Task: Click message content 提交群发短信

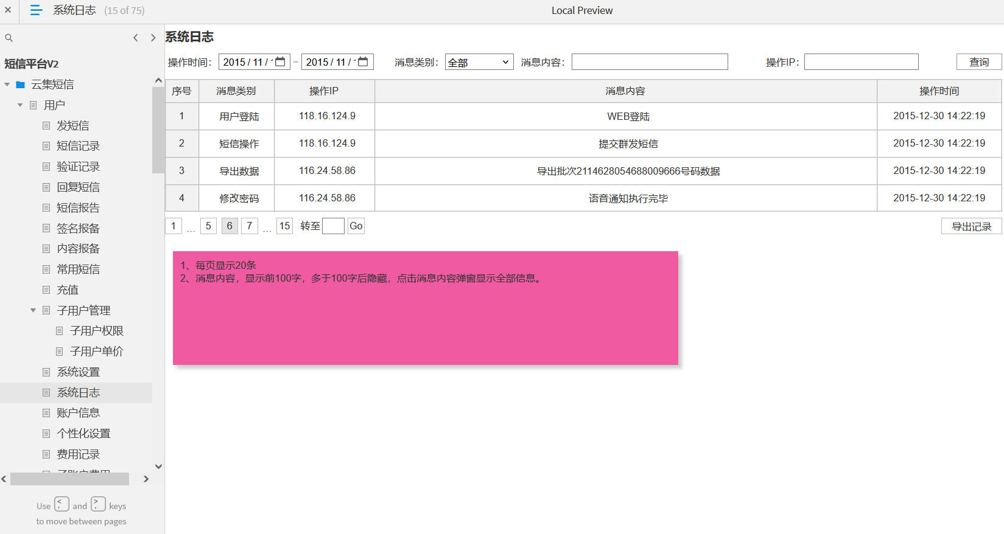Action: click(x=628, y=144)
